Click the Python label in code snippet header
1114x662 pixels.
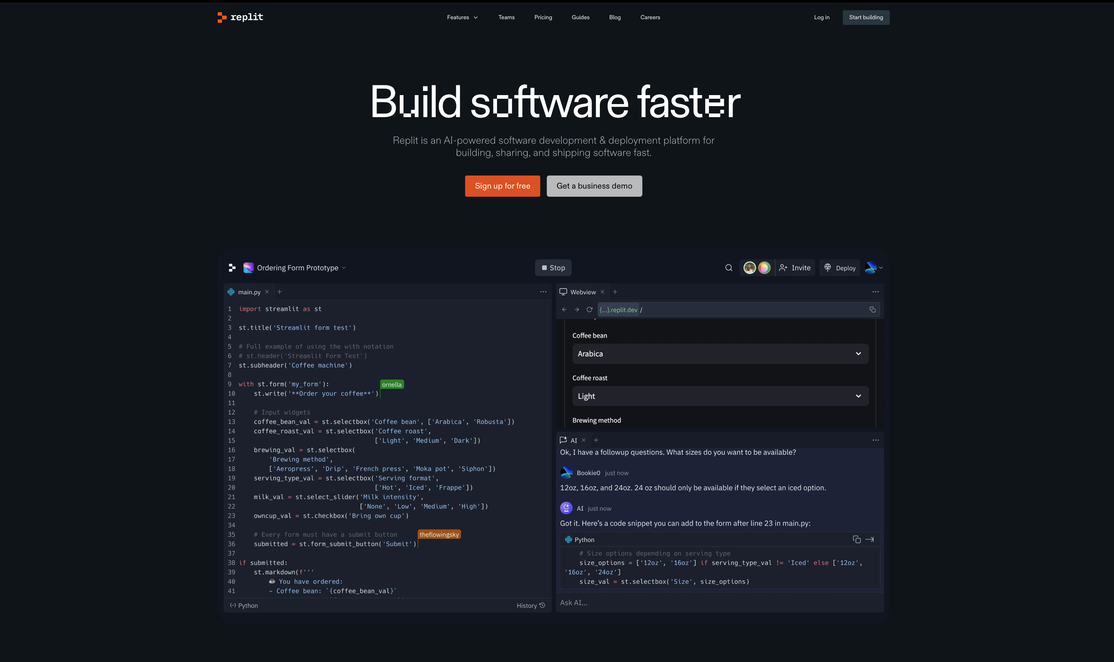584,540
